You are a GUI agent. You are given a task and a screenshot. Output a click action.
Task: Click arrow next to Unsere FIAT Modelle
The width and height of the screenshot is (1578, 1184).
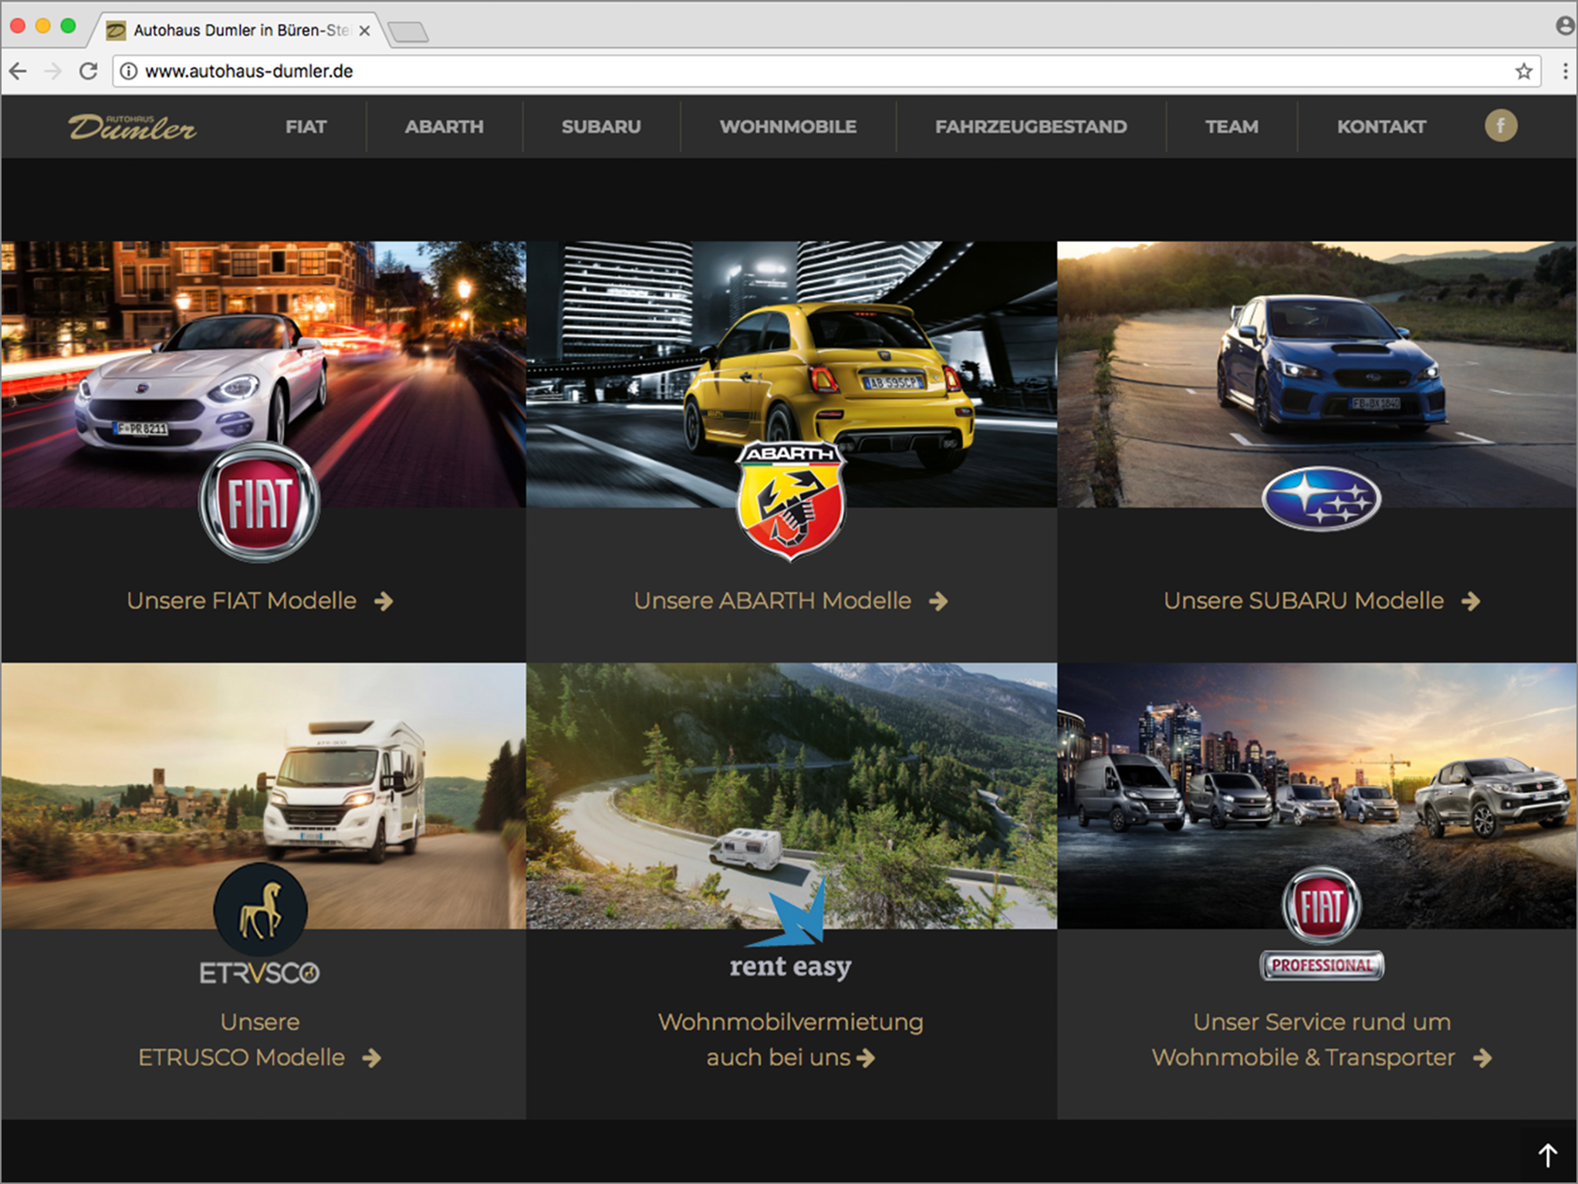point(384,601)
